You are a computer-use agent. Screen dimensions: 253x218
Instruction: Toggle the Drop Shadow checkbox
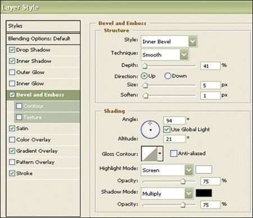pos(12,50)
